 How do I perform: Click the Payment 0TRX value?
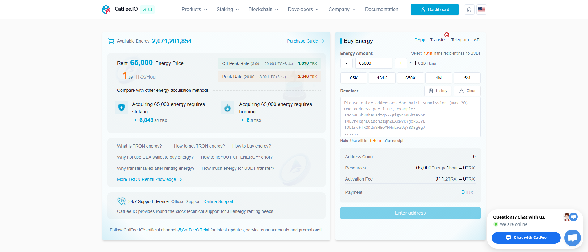click(467, 192)
